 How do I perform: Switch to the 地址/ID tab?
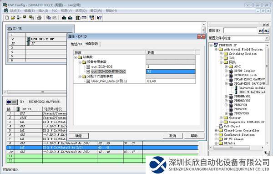(x=76, y=44)
